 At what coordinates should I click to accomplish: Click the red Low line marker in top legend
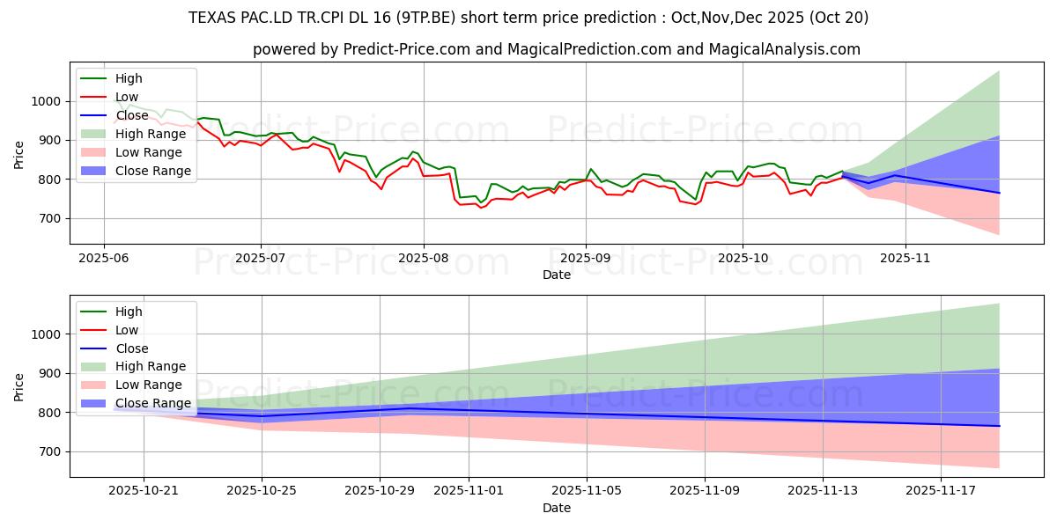click(95, 97)
